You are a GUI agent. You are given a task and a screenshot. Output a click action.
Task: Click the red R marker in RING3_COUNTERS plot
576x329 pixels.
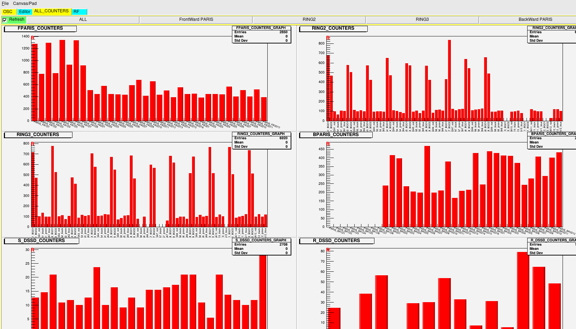tap(33, 144)
